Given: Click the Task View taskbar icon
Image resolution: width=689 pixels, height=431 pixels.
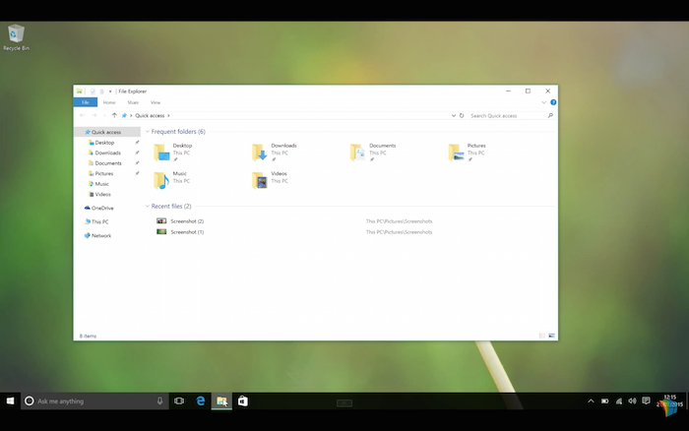Looking at the screenshot, I should coord(179,401).
